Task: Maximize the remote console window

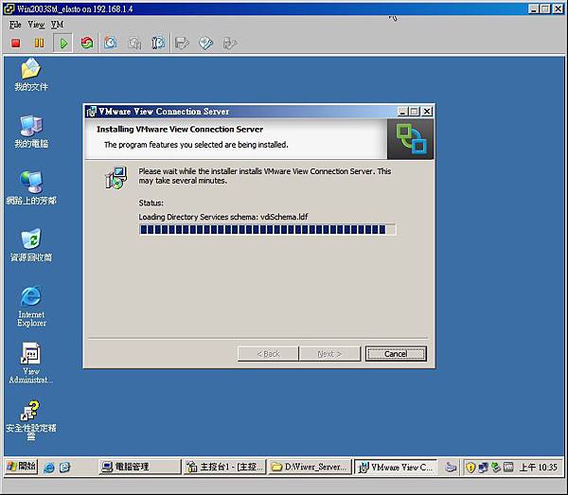Action: 545,9
